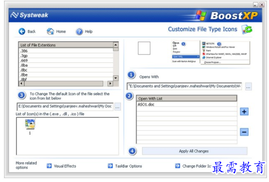This screenshot has height=182, width=269.
Task: Select the .8be file extension
Action: [66, 75]
